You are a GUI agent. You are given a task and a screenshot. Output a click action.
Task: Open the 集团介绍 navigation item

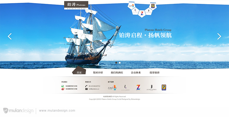coord(98,73)
